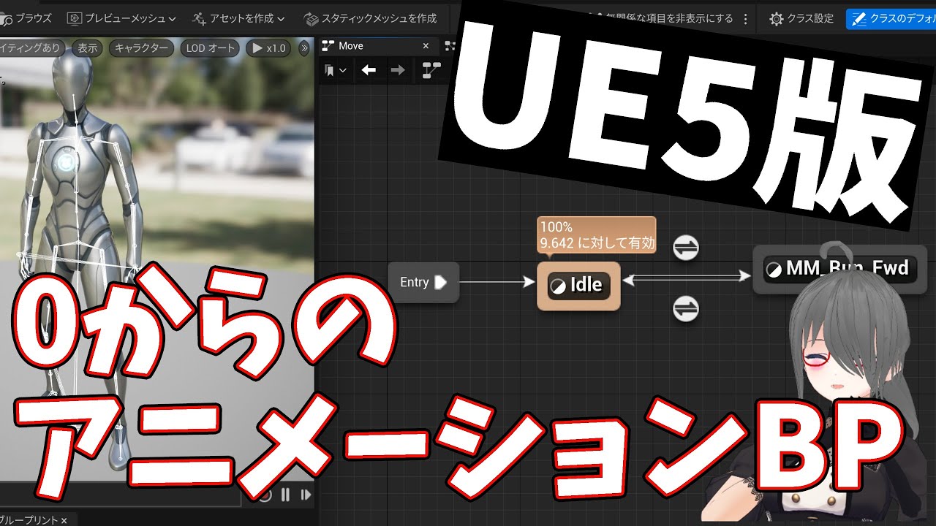Image resolution: width=936 pixels, height=526 pixels.
Task: Open the プレビューメッシュ dropdown
Action: pyautogui.click(x=121, y=18)
